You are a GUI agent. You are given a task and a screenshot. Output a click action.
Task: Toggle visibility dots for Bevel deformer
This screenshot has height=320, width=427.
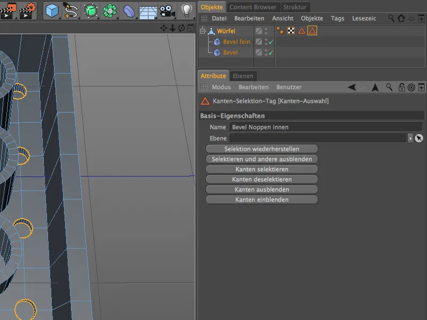[266, 52]
